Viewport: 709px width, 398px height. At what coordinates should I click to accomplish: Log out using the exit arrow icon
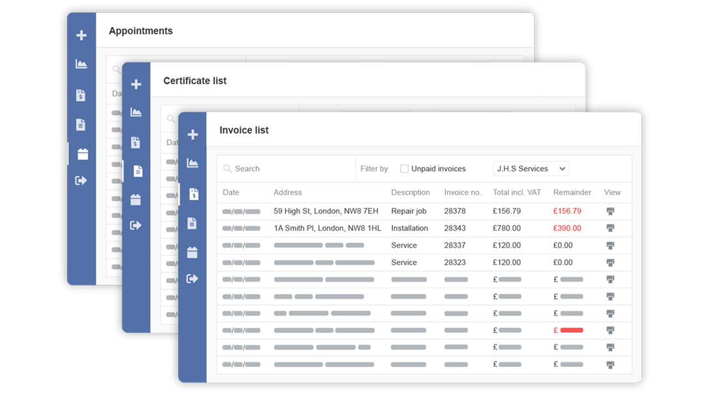[x=193, y=278]
